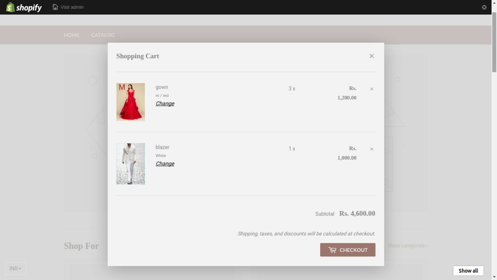Viewport: 497px width, 280px height.
Task: Select the HOME navigation item
Action: [71, 35]
